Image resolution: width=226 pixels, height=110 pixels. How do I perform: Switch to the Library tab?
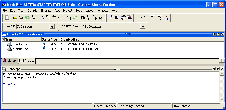(x=10, y=61)
